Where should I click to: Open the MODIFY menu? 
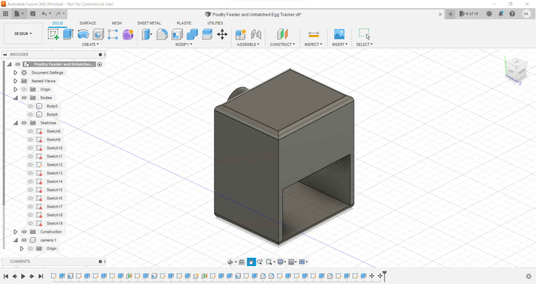(x=184, y=44)
